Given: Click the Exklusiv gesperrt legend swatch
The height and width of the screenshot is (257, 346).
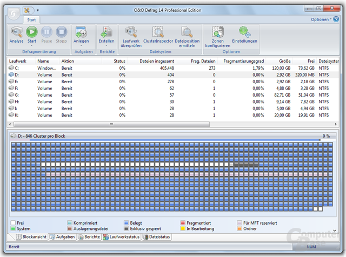Looking at the screenshot, I should pos(126,228).
